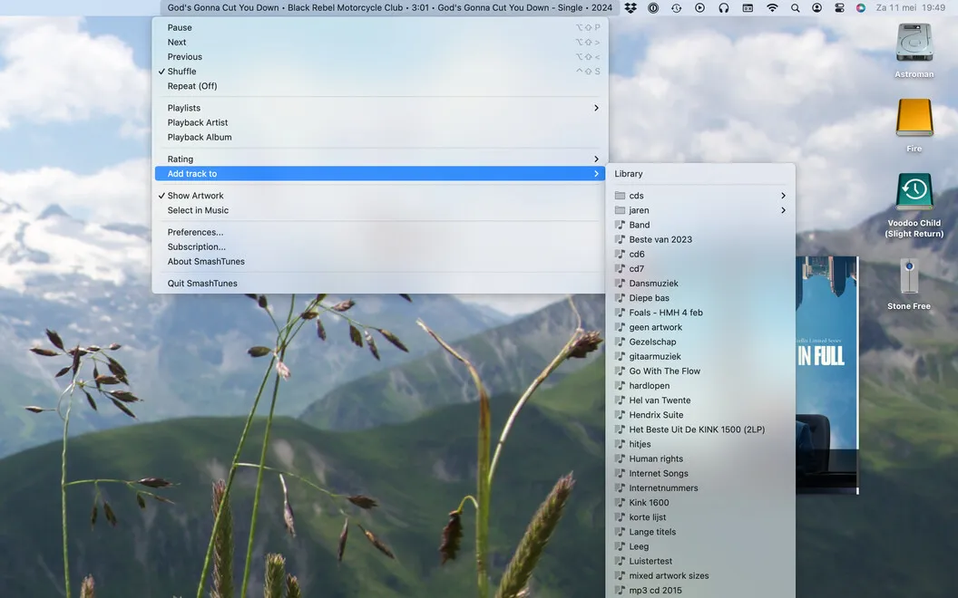This screenshot has height=598, width=958.
Task: Open Control Center icon
Action: [839, 8]
